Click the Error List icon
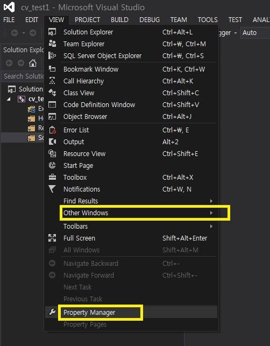 point(52,130)
